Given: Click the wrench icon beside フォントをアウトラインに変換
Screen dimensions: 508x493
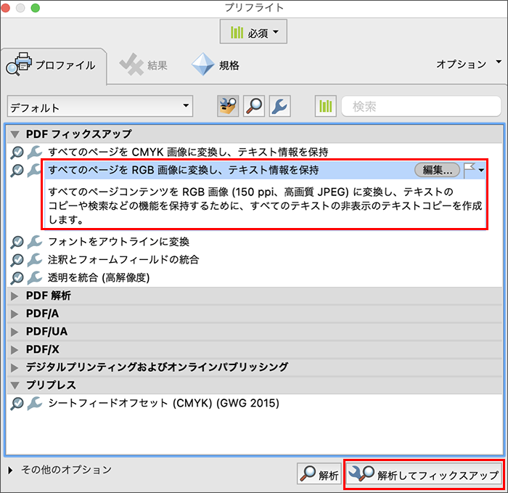Looking at the screenshot, I should 34,242.
